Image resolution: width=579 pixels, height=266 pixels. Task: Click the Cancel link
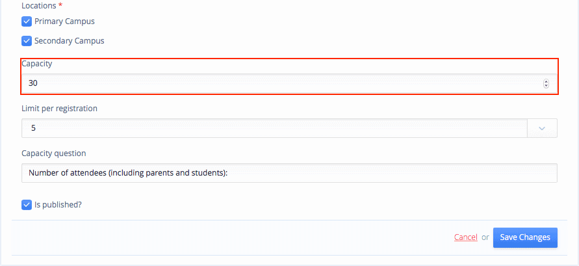466,237
